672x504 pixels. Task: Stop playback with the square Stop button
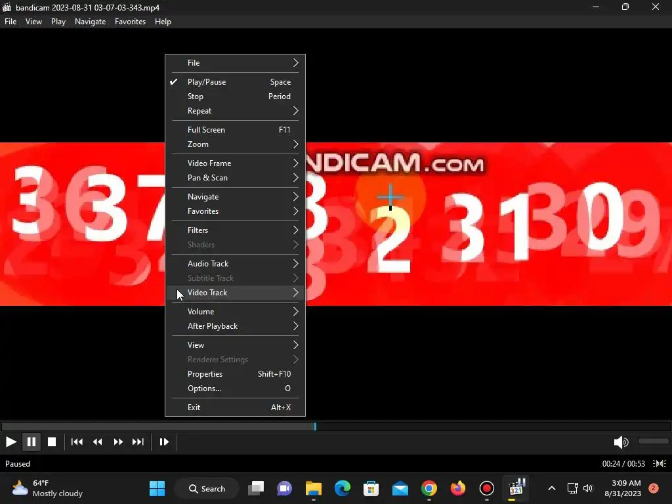52,442
